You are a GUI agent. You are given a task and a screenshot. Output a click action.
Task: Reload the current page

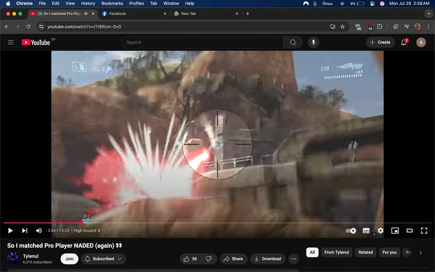pyautogui.click(x=28, y=27)
